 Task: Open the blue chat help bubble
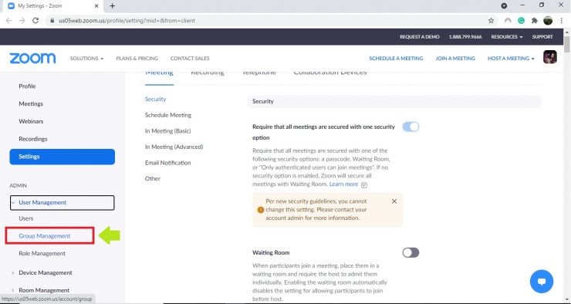[542, 281]
